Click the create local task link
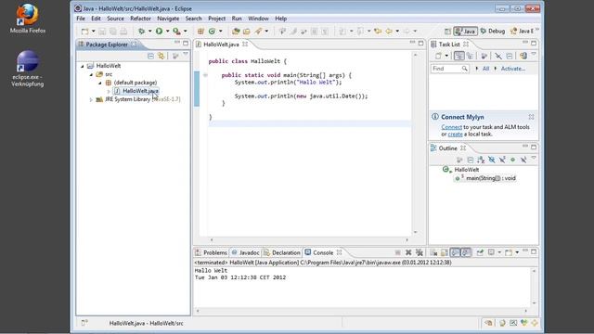The width and height of the screenshot is (594, 334). click(456, 134)
